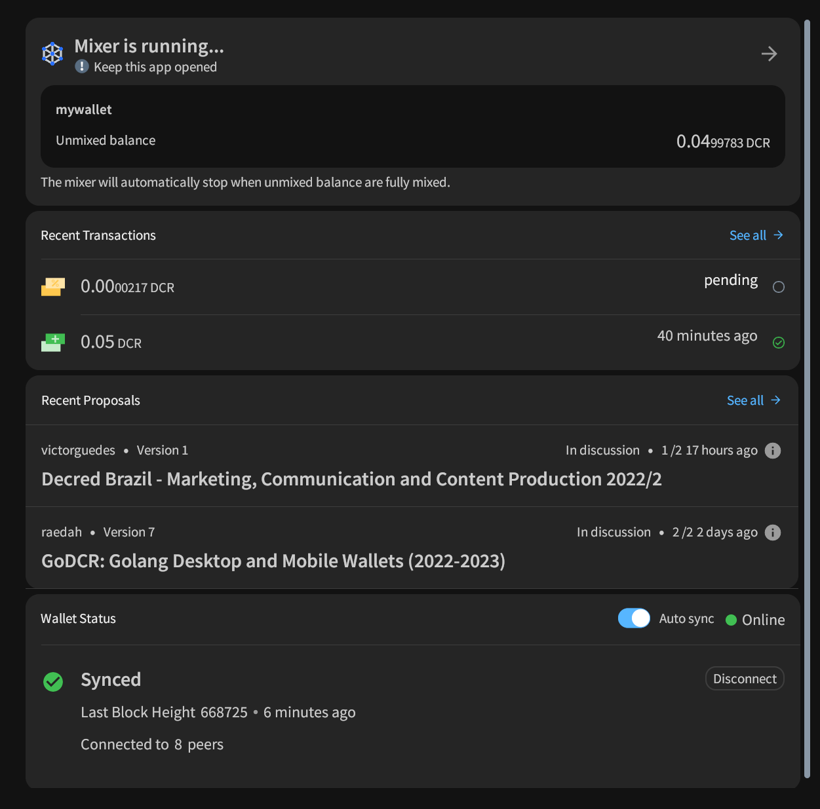820x809 pixels.
Task: Click the green Online status dot
Action: (x=732, y=620)
